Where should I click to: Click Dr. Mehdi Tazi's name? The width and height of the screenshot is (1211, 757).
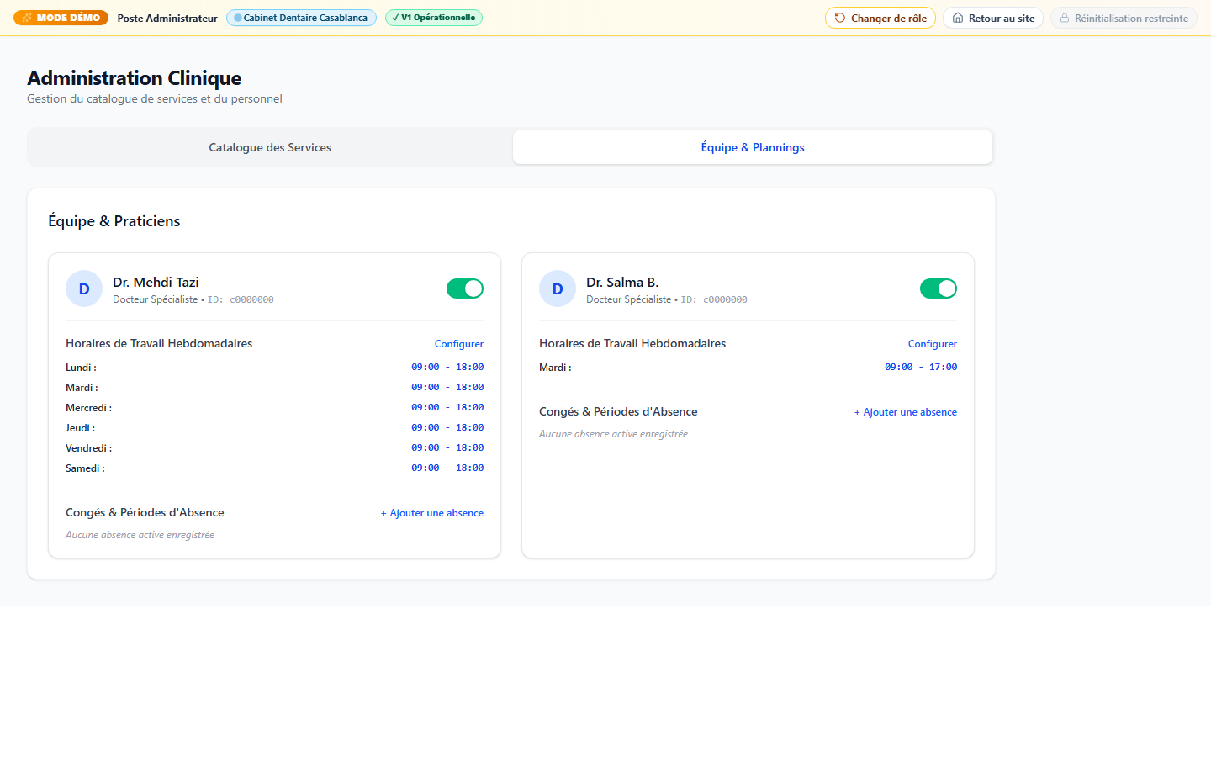tap(156, 283)
